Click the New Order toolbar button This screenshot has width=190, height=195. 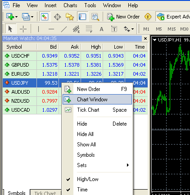click(x=123, y=17)
